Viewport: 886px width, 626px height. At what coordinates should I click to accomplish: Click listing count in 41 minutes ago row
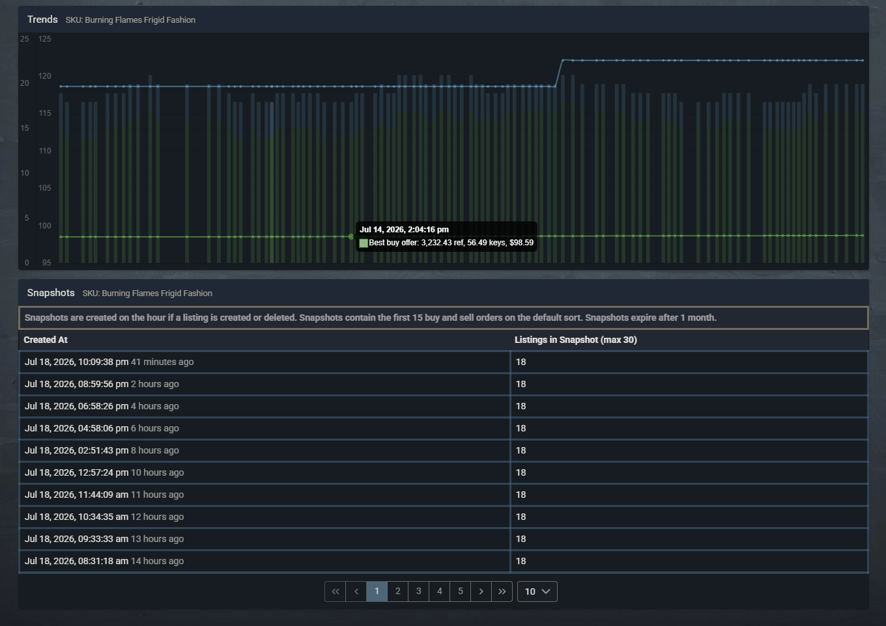click(521, 362)
